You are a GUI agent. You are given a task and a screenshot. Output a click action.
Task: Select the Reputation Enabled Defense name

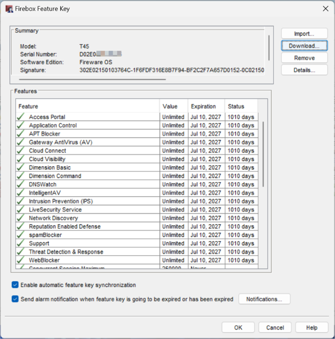point(65,226)
